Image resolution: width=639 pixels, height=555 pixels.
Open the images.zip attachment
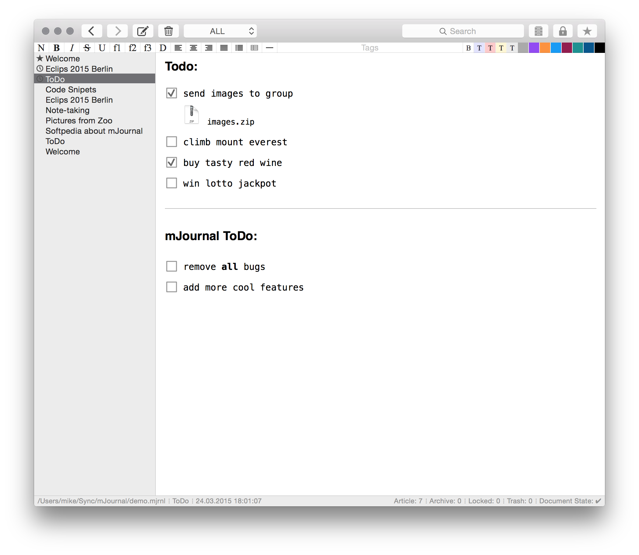[x=192, y=115]
